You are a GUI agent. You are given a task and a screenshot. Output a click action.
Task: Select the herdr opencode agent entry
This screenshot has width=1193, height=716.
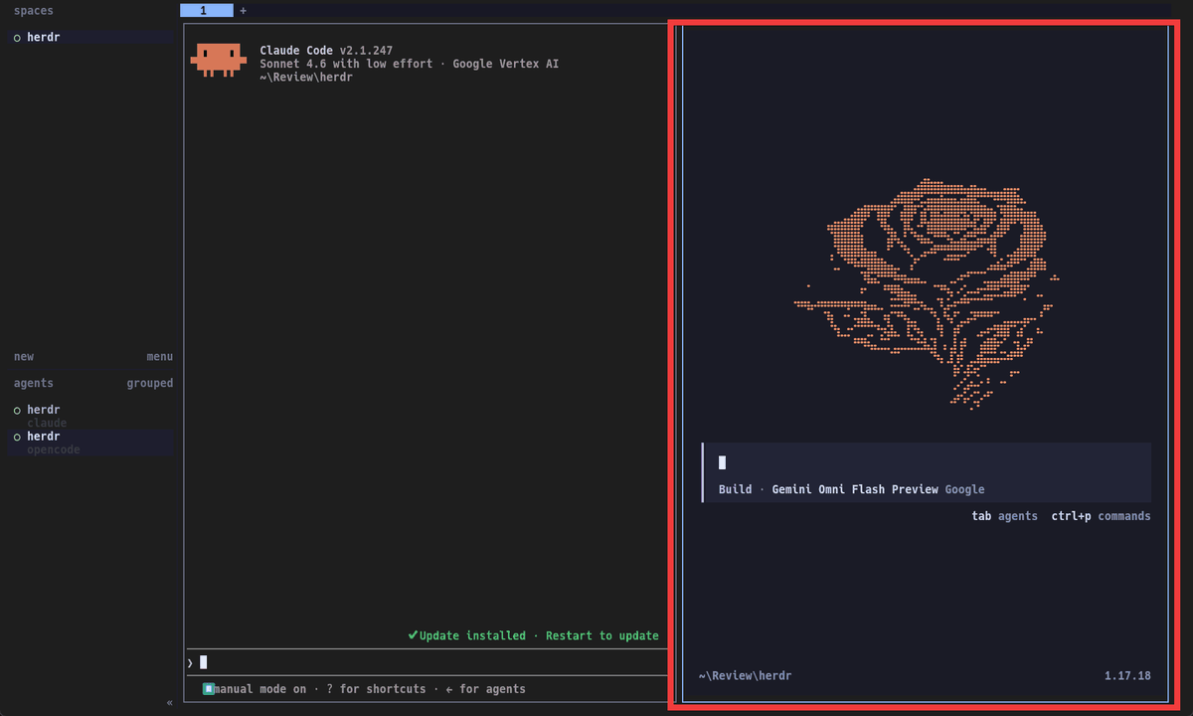pos(90,443)
